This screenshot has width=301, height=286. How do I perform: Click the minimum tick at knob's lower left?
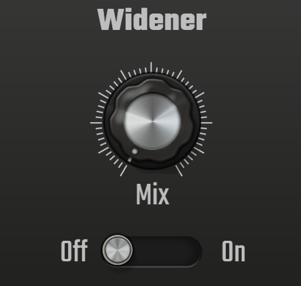click(123, 171)
